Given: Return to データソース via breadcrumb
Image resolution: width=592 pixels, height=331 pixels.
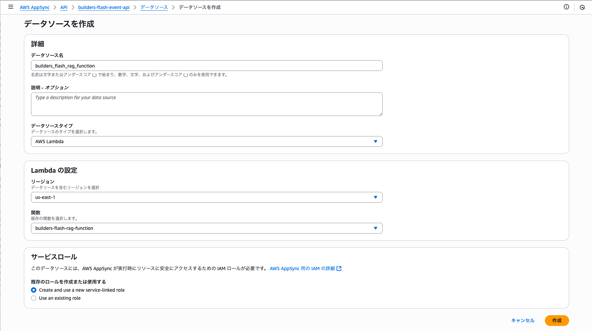Looking at the screenshot, I should [x=154, y=7].
